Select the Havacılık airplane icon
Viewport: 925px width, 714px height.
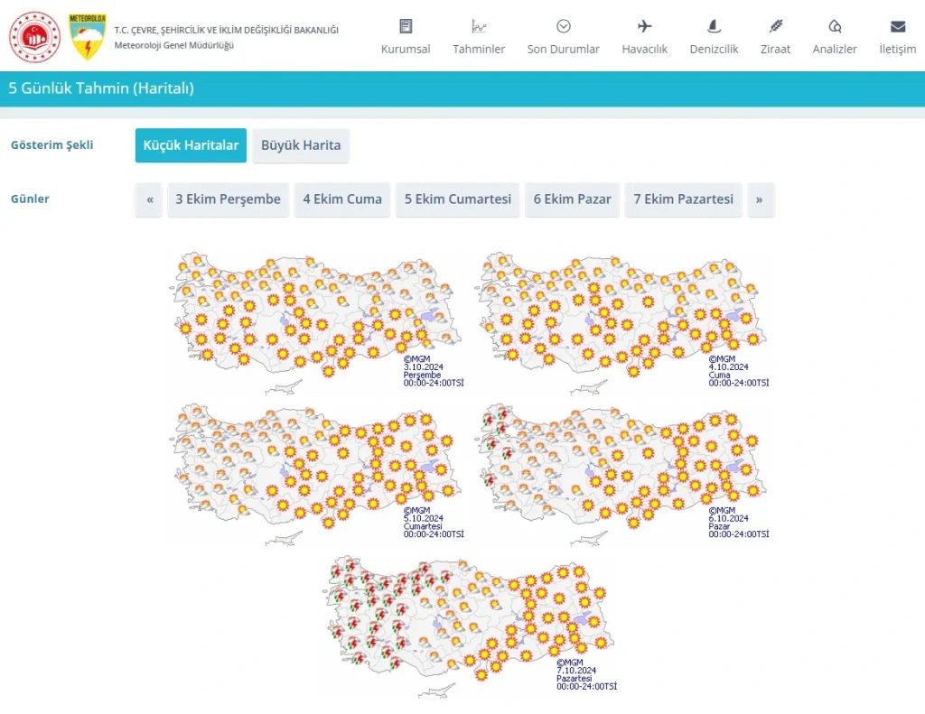coord(644,26)
